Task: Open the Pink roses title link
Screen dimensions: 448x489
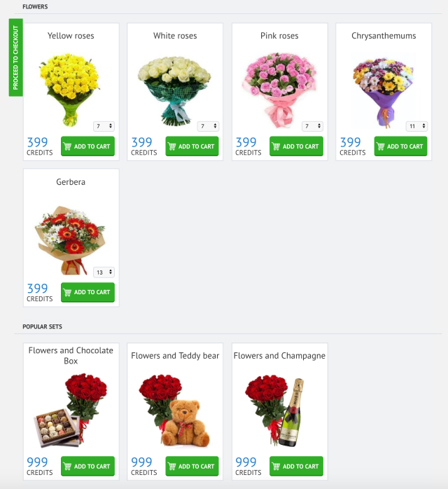Action: pyautogui.click(x=279, y=36)
